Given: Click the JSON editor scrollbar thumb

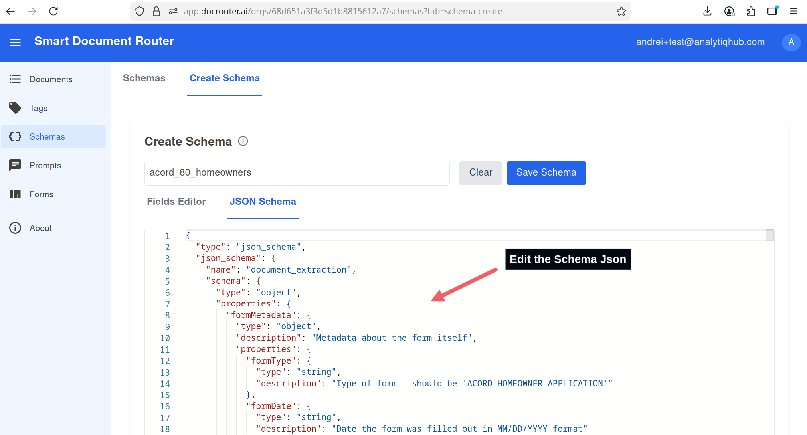Looking at the screenshot, I should click(770, 235).
